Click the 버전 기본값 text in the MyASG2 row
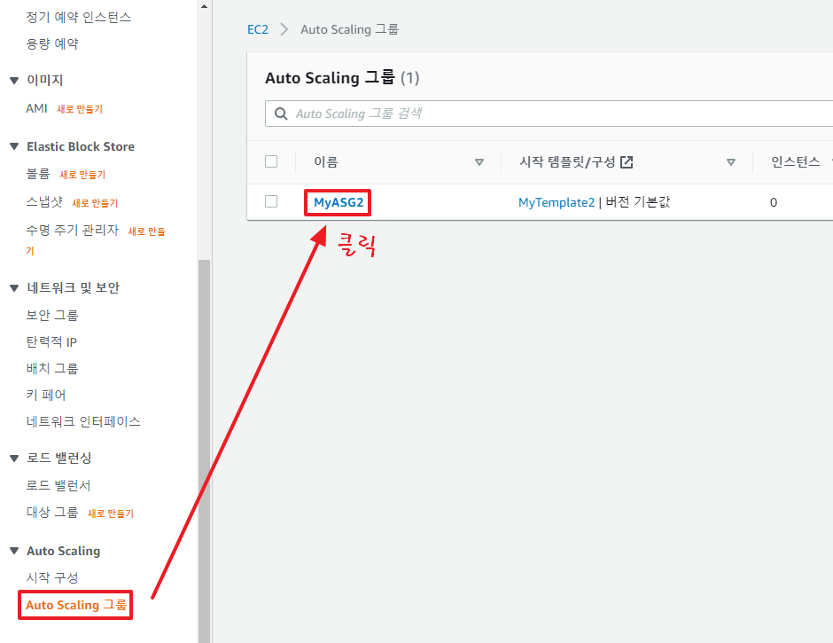 [x=638, y=202]
